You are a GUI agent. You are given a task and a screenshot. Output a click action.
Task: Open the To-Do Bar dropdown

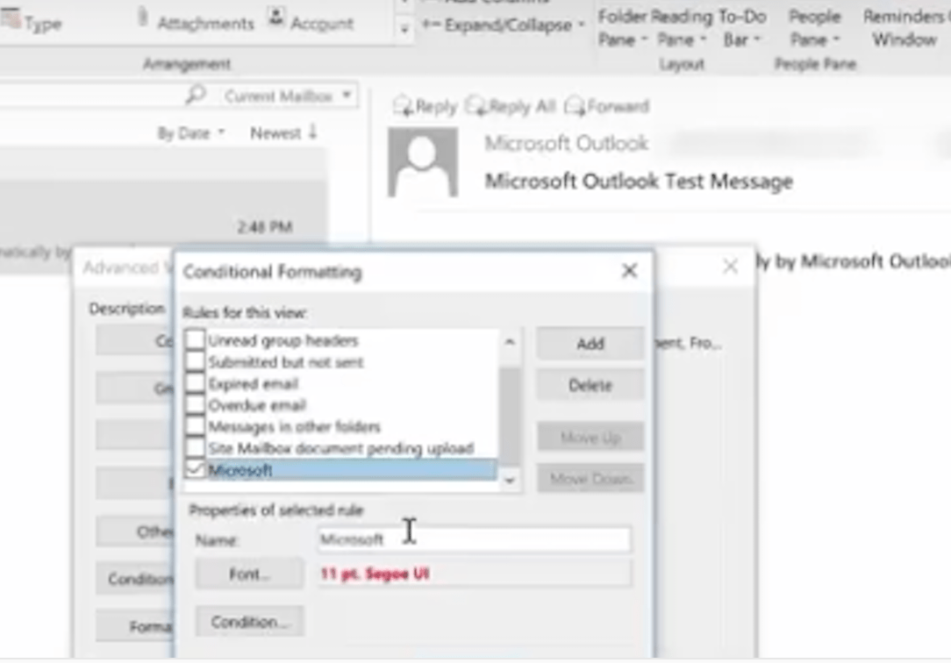(742, 28)
